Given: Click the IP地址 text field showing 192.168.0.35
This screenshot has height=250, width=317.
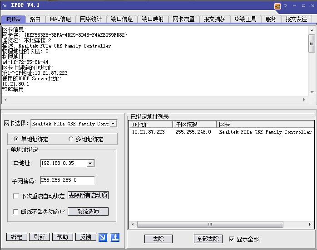Looking at the screenshot, I should coord(64,163).
